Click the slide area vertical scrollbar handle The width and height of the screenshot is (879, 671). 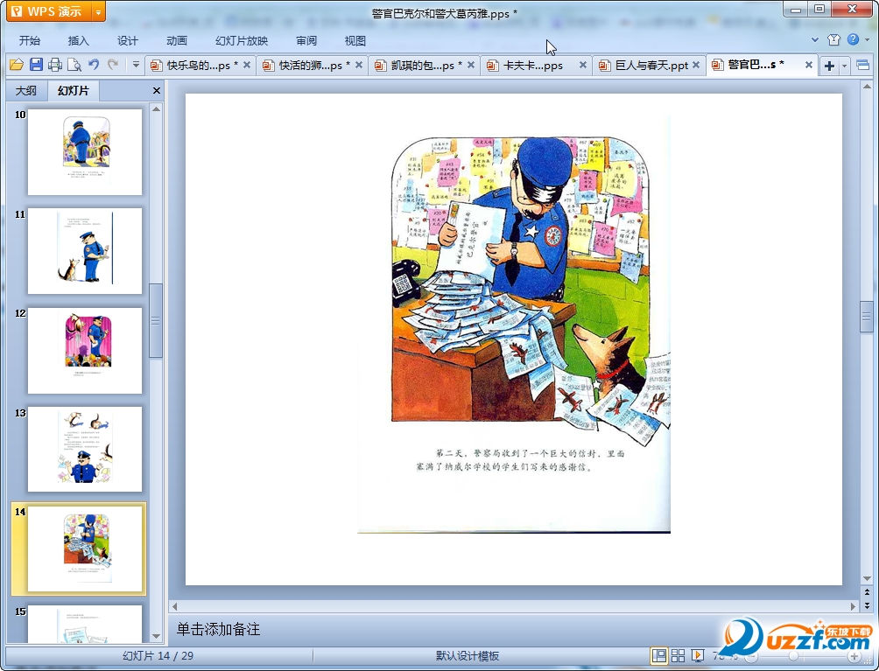[x=867, y=317]
